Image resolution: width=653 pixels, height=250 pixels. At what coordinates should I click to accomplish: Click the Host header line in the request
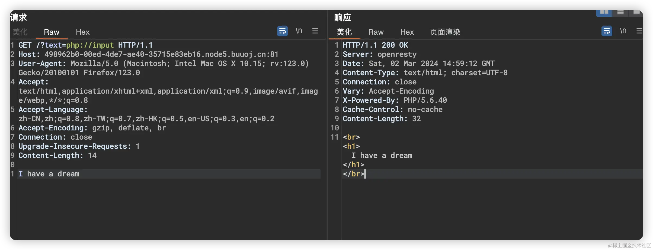tap(148, 54)
